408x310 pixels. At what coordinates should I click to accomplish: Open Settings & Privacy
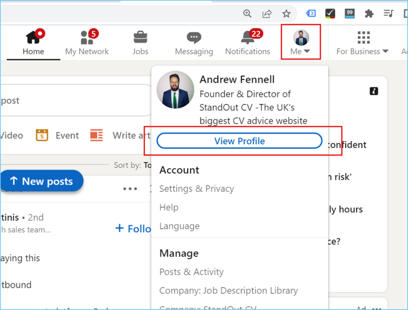click(x=196, y=188)
